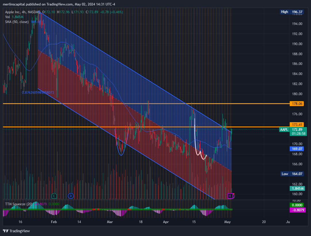Click the 173.41 orange price level label

click(x=297, y=124)
